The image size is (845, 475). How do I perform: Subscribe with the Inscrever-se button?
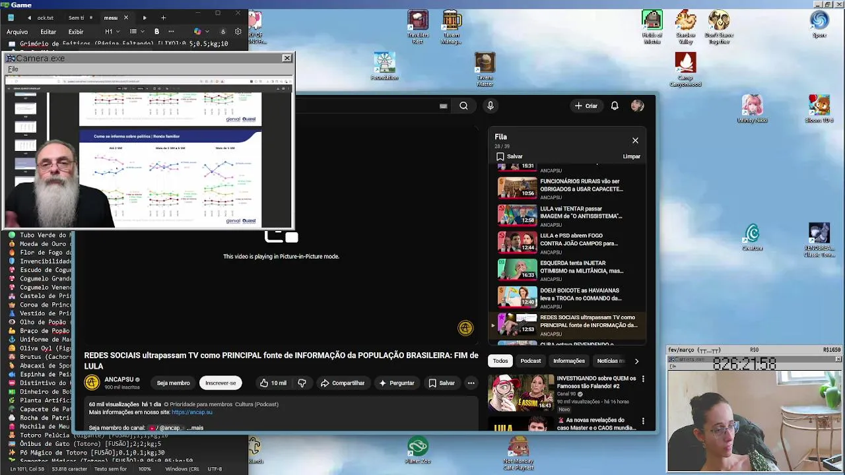coord(220,383)
